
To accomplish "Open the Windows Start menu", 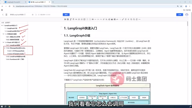I will pos(2,106).
